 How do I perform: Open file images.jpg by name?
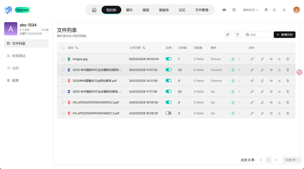80,59
